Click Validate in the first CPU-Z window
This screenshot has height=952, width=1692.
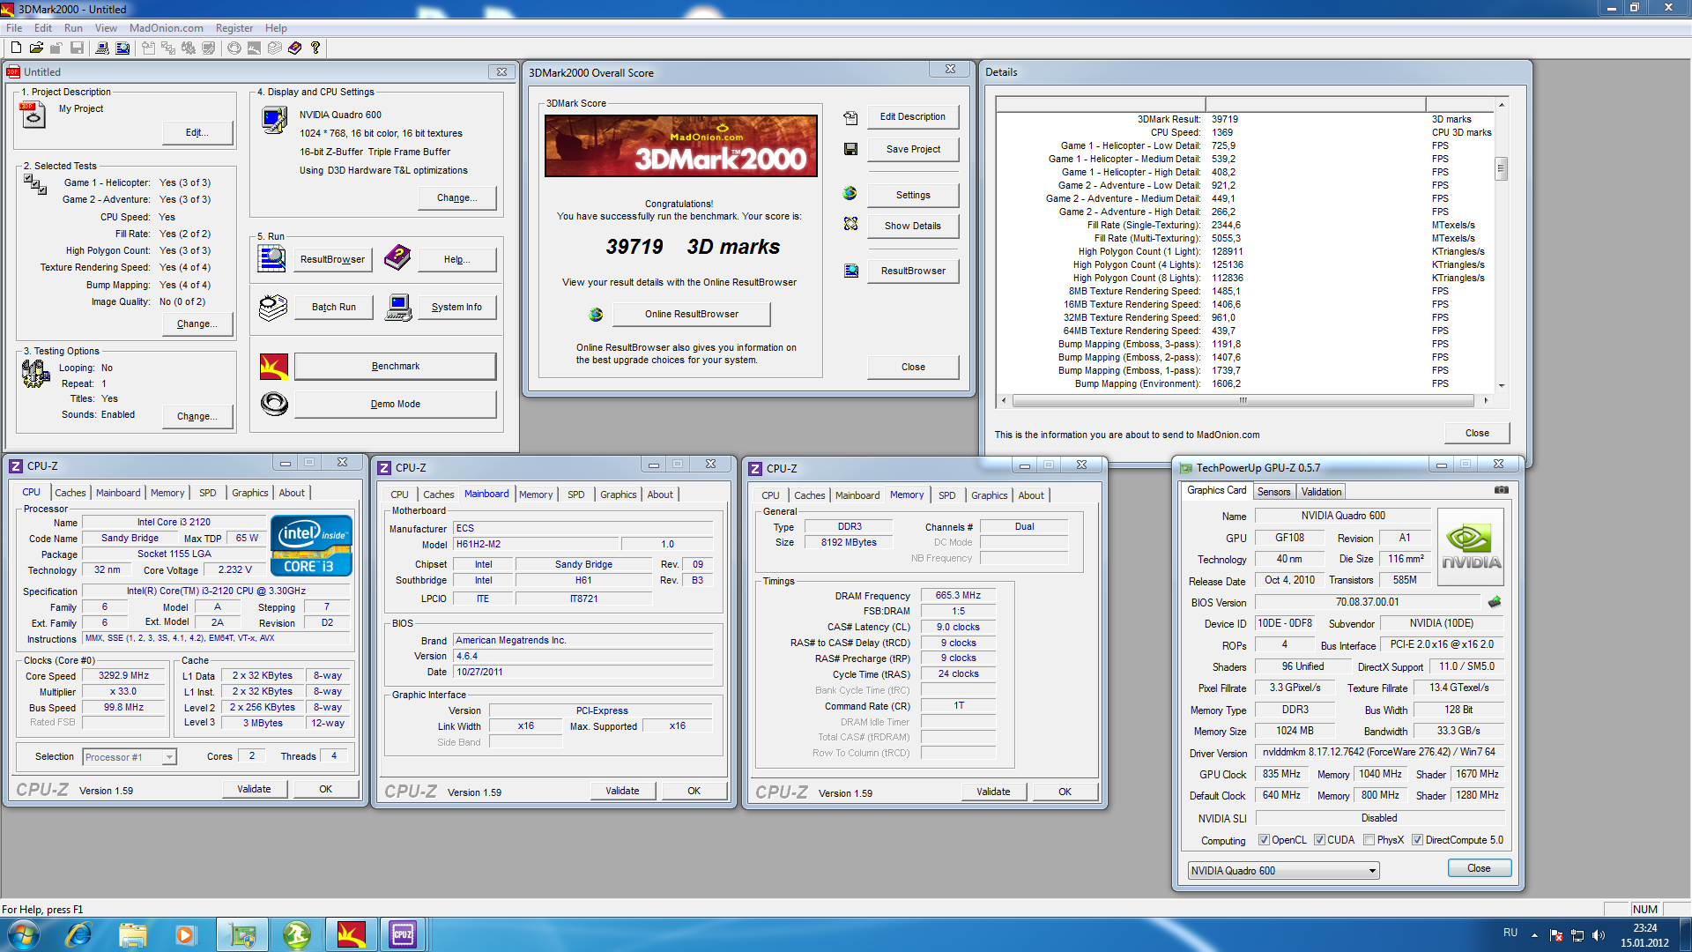pos(254,790)
